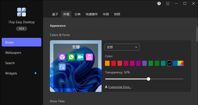Click the picture icon in preview
Image resolution: width=198 pixels, height=105 pixels.
[62, 67]
